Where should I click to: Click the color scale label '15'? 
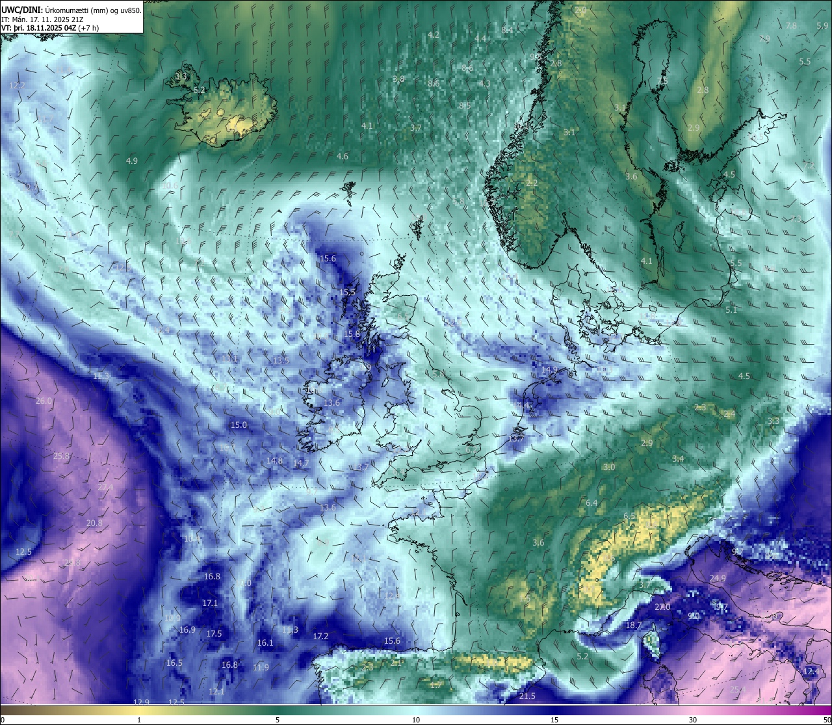click(x=554, y=720)
